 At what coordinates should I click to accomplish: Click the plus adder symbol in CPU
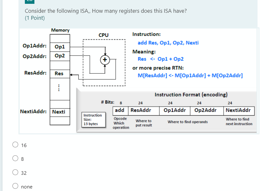tap(105, 60)
